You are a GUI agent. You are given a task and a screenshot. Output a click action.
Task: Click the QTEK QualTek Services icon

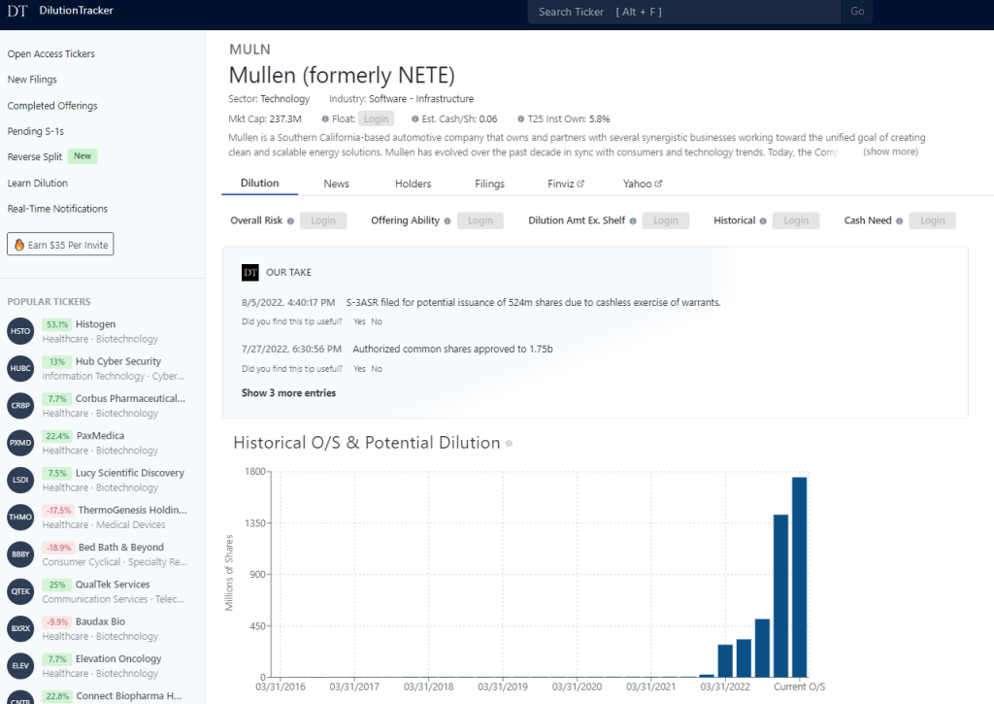(x=19, y=590)
